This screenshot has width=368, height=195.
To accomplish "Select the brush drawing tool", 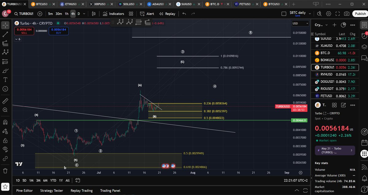I will click(x=5, y=71).
